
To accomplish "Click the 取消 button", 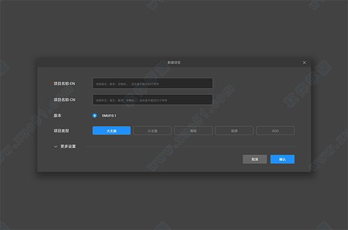I will pos(255,159).
